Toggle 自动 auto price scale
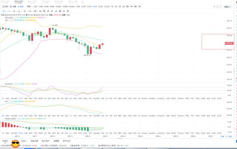Image resolution: width=237 pixels, height=149 pixels. pos(230,136)
